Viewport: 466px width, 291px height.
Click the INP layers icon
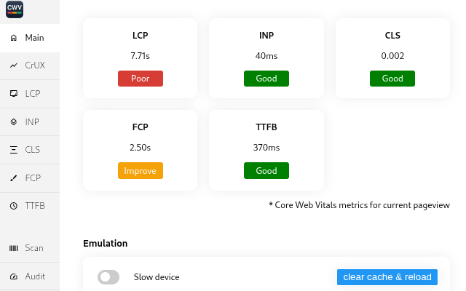(14, 122)
